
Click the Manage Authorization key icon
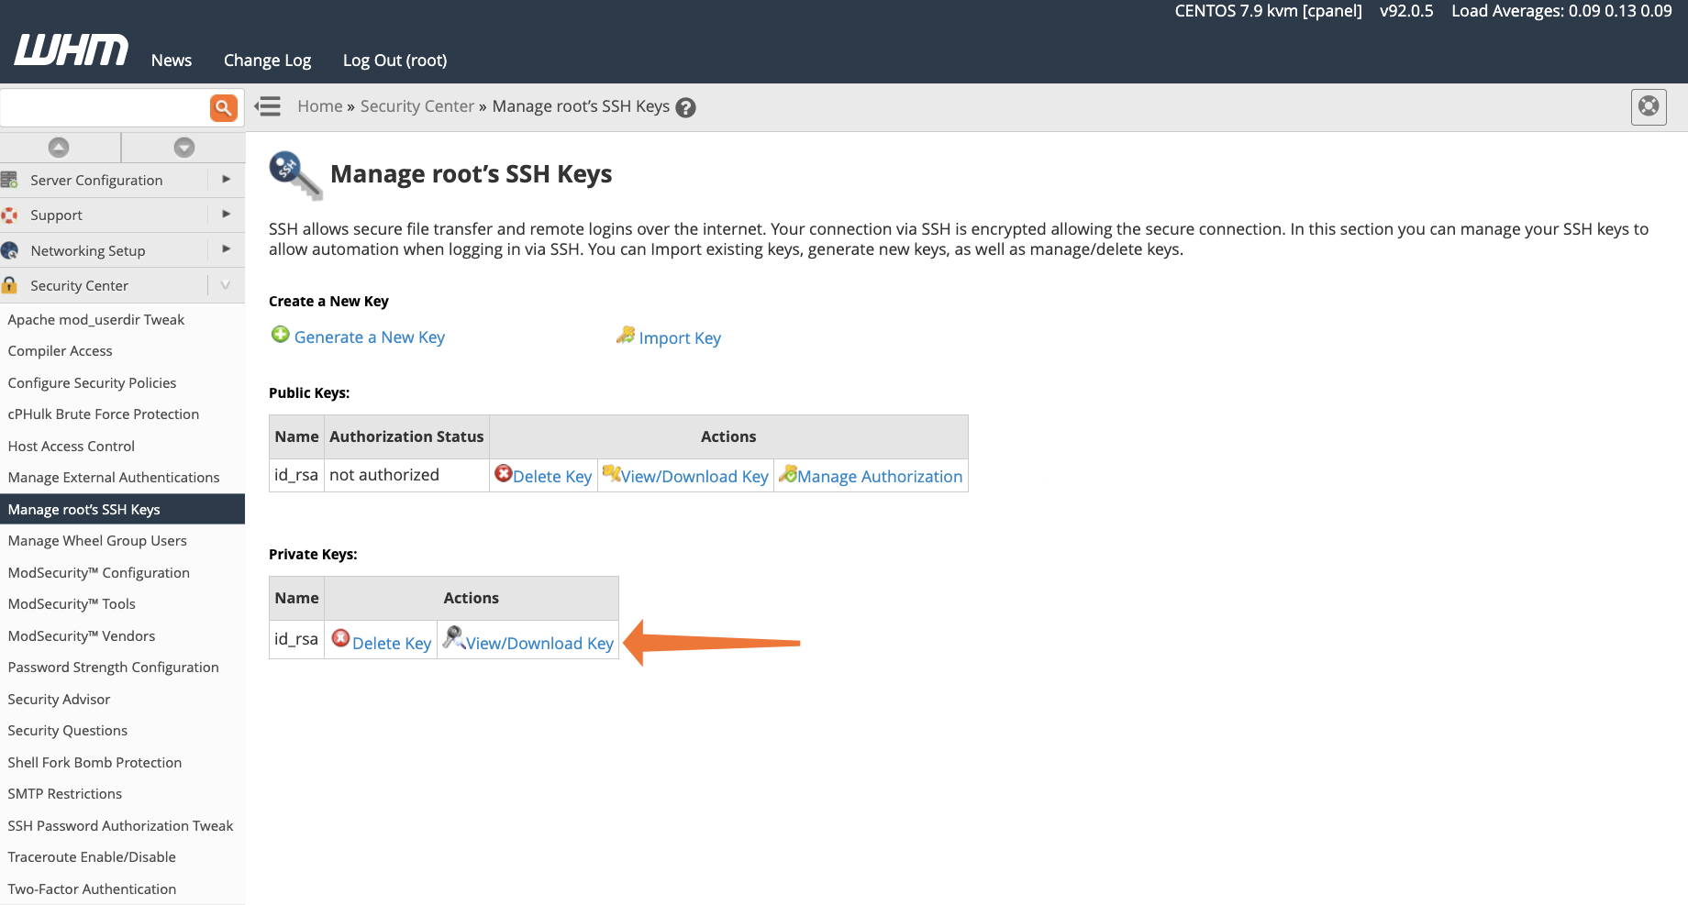click(x=789, y=474)
